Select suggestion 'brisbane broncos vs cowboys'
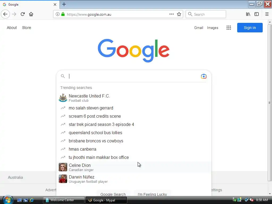 tap(134, 141)
